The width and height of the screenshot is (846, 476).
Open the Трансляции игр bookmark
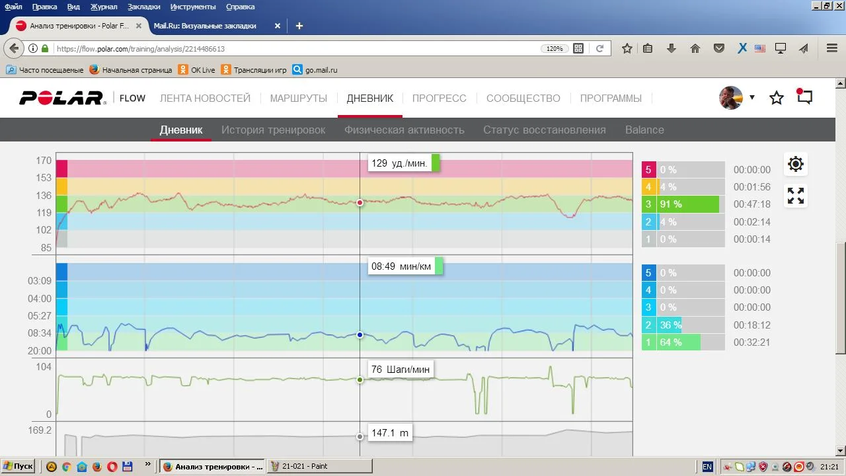pos(254,69)
